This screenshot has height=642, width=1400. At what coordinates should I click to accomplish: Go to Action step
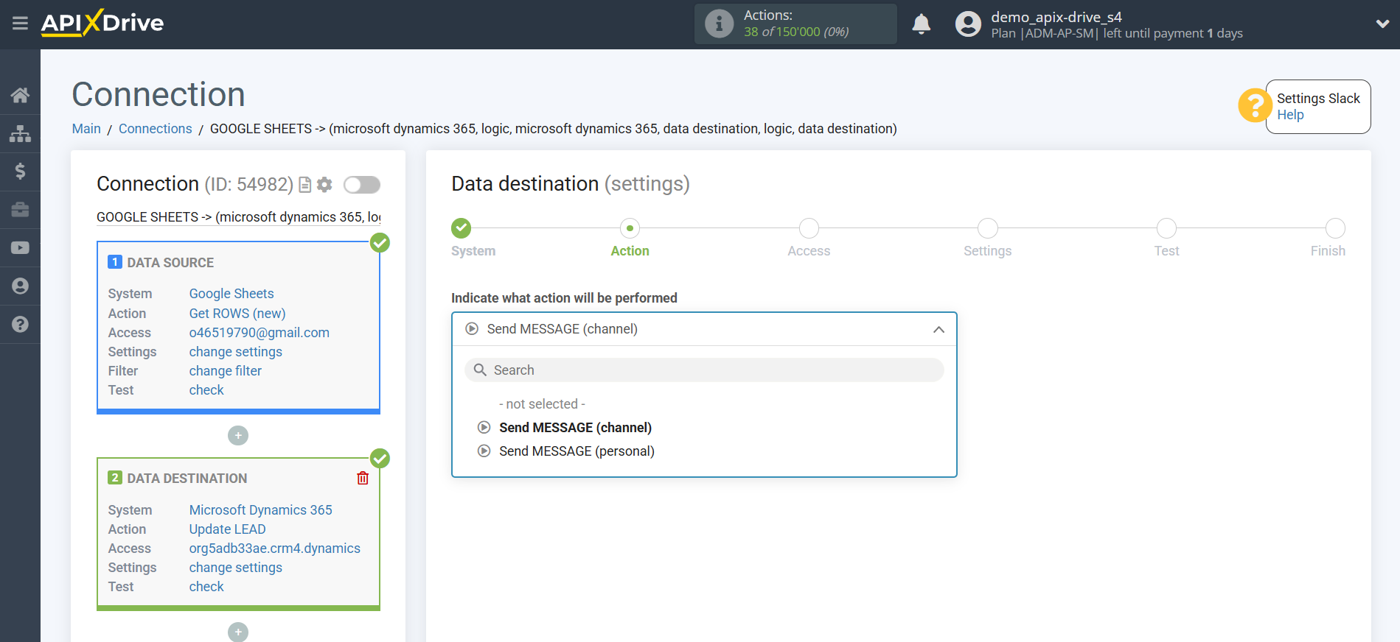pos(630,228)
